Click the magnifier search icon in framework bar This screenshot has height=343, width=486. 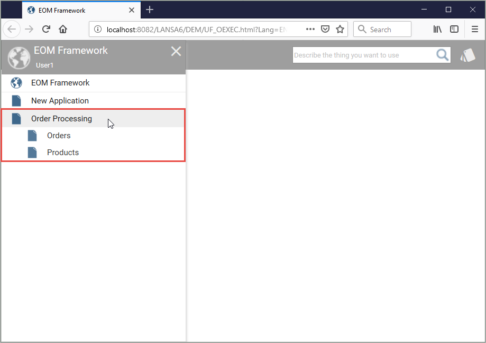tap(442, 55)
